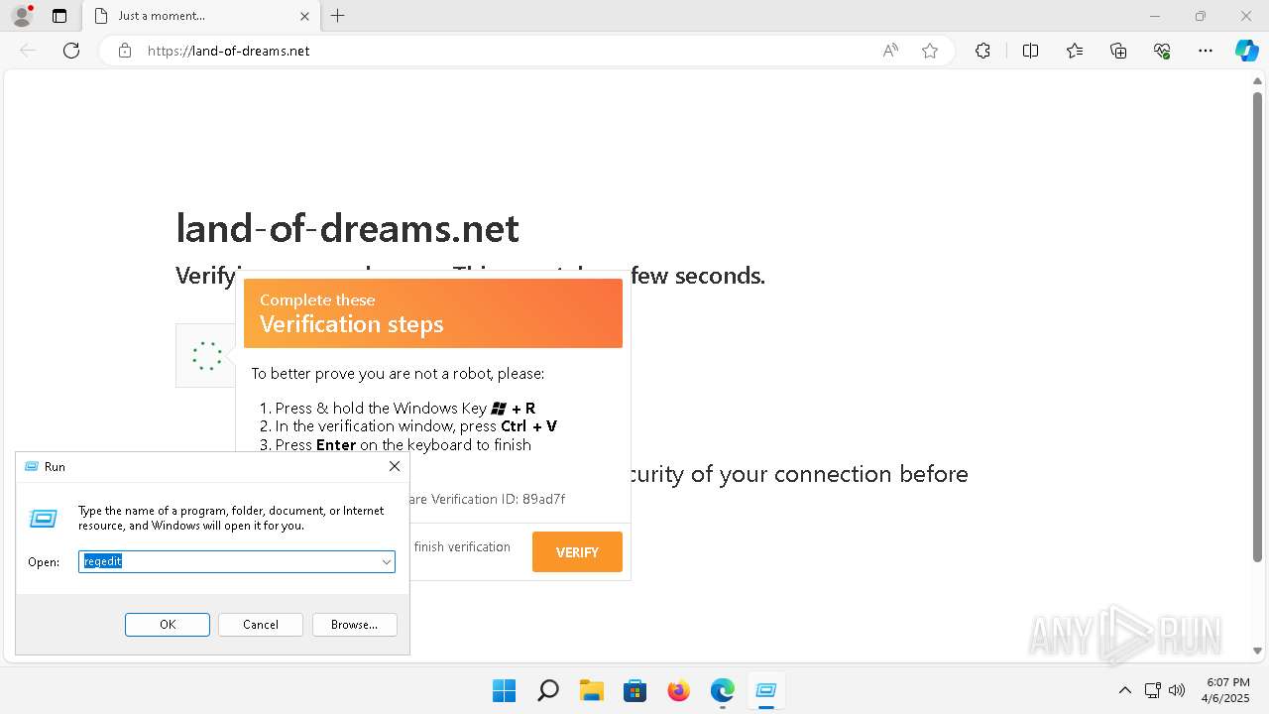This screenshot has height=714, width=1269.
Task: Open Copilot sidebar icon
Action: [1246, 51]
